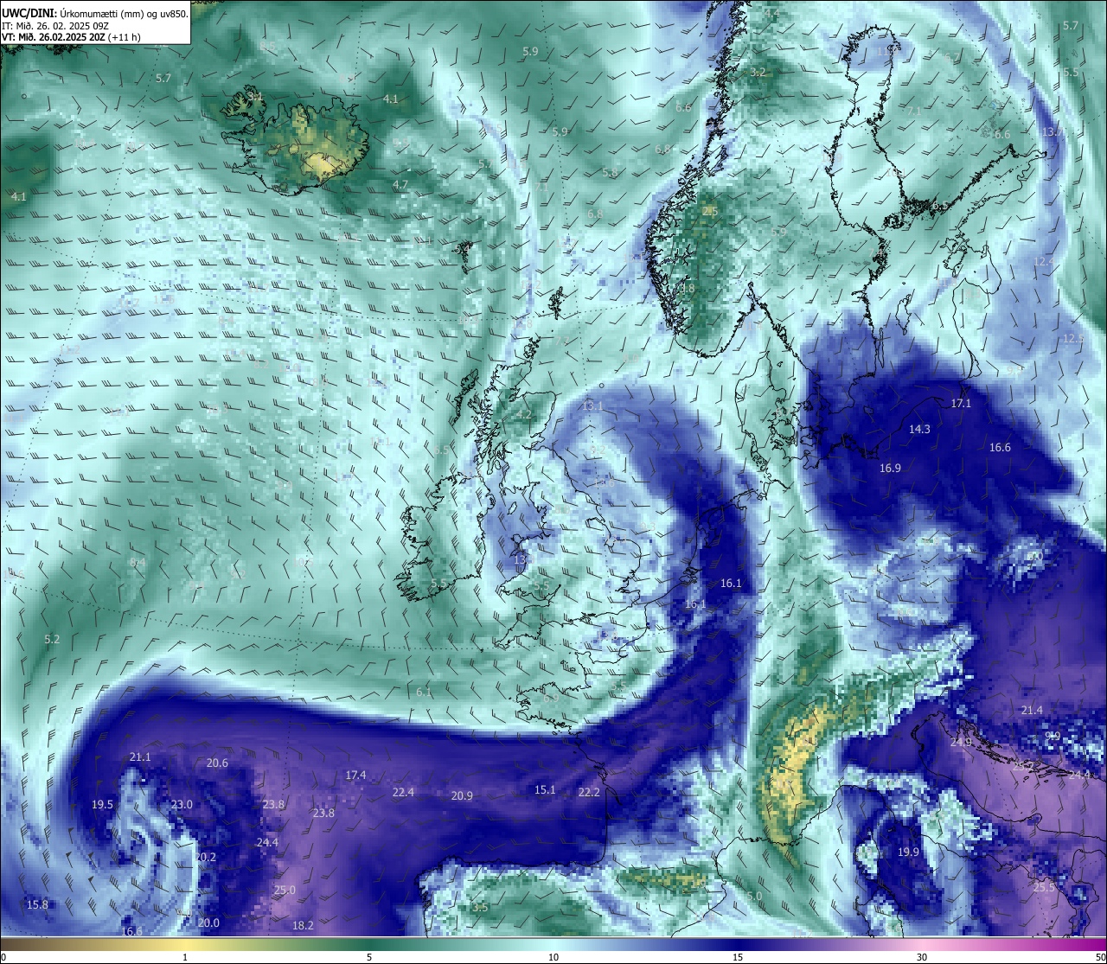This screenshot has height=964, width=1107.
Task: Click the 5.0 value near the bottom
Action: click(755, 897)
